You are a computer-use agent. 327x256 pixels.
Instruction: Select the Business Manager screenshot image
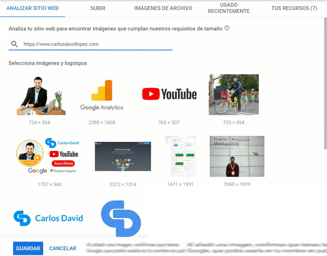tap(123, 156)
